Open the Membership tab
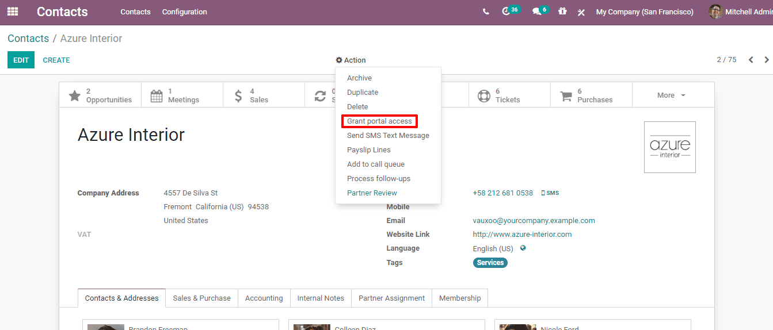Screen dimensions: 773x330 (460, 298)
